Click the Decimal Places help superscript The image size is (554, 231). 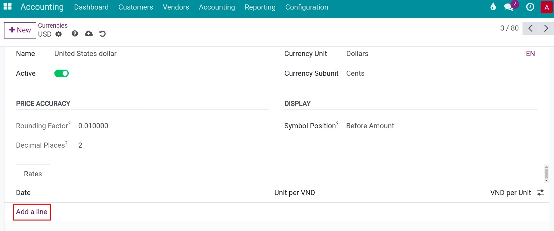66,143
